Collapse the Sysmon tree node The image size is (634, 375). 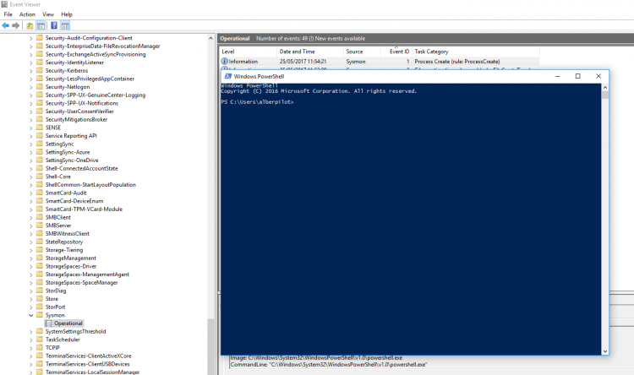click(x=31, y=315)
